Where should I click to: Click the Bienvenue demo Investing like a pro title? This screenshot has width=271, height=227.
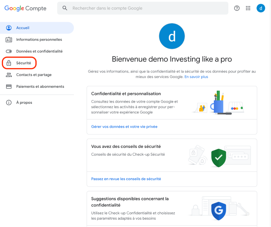tap(172, 59)
